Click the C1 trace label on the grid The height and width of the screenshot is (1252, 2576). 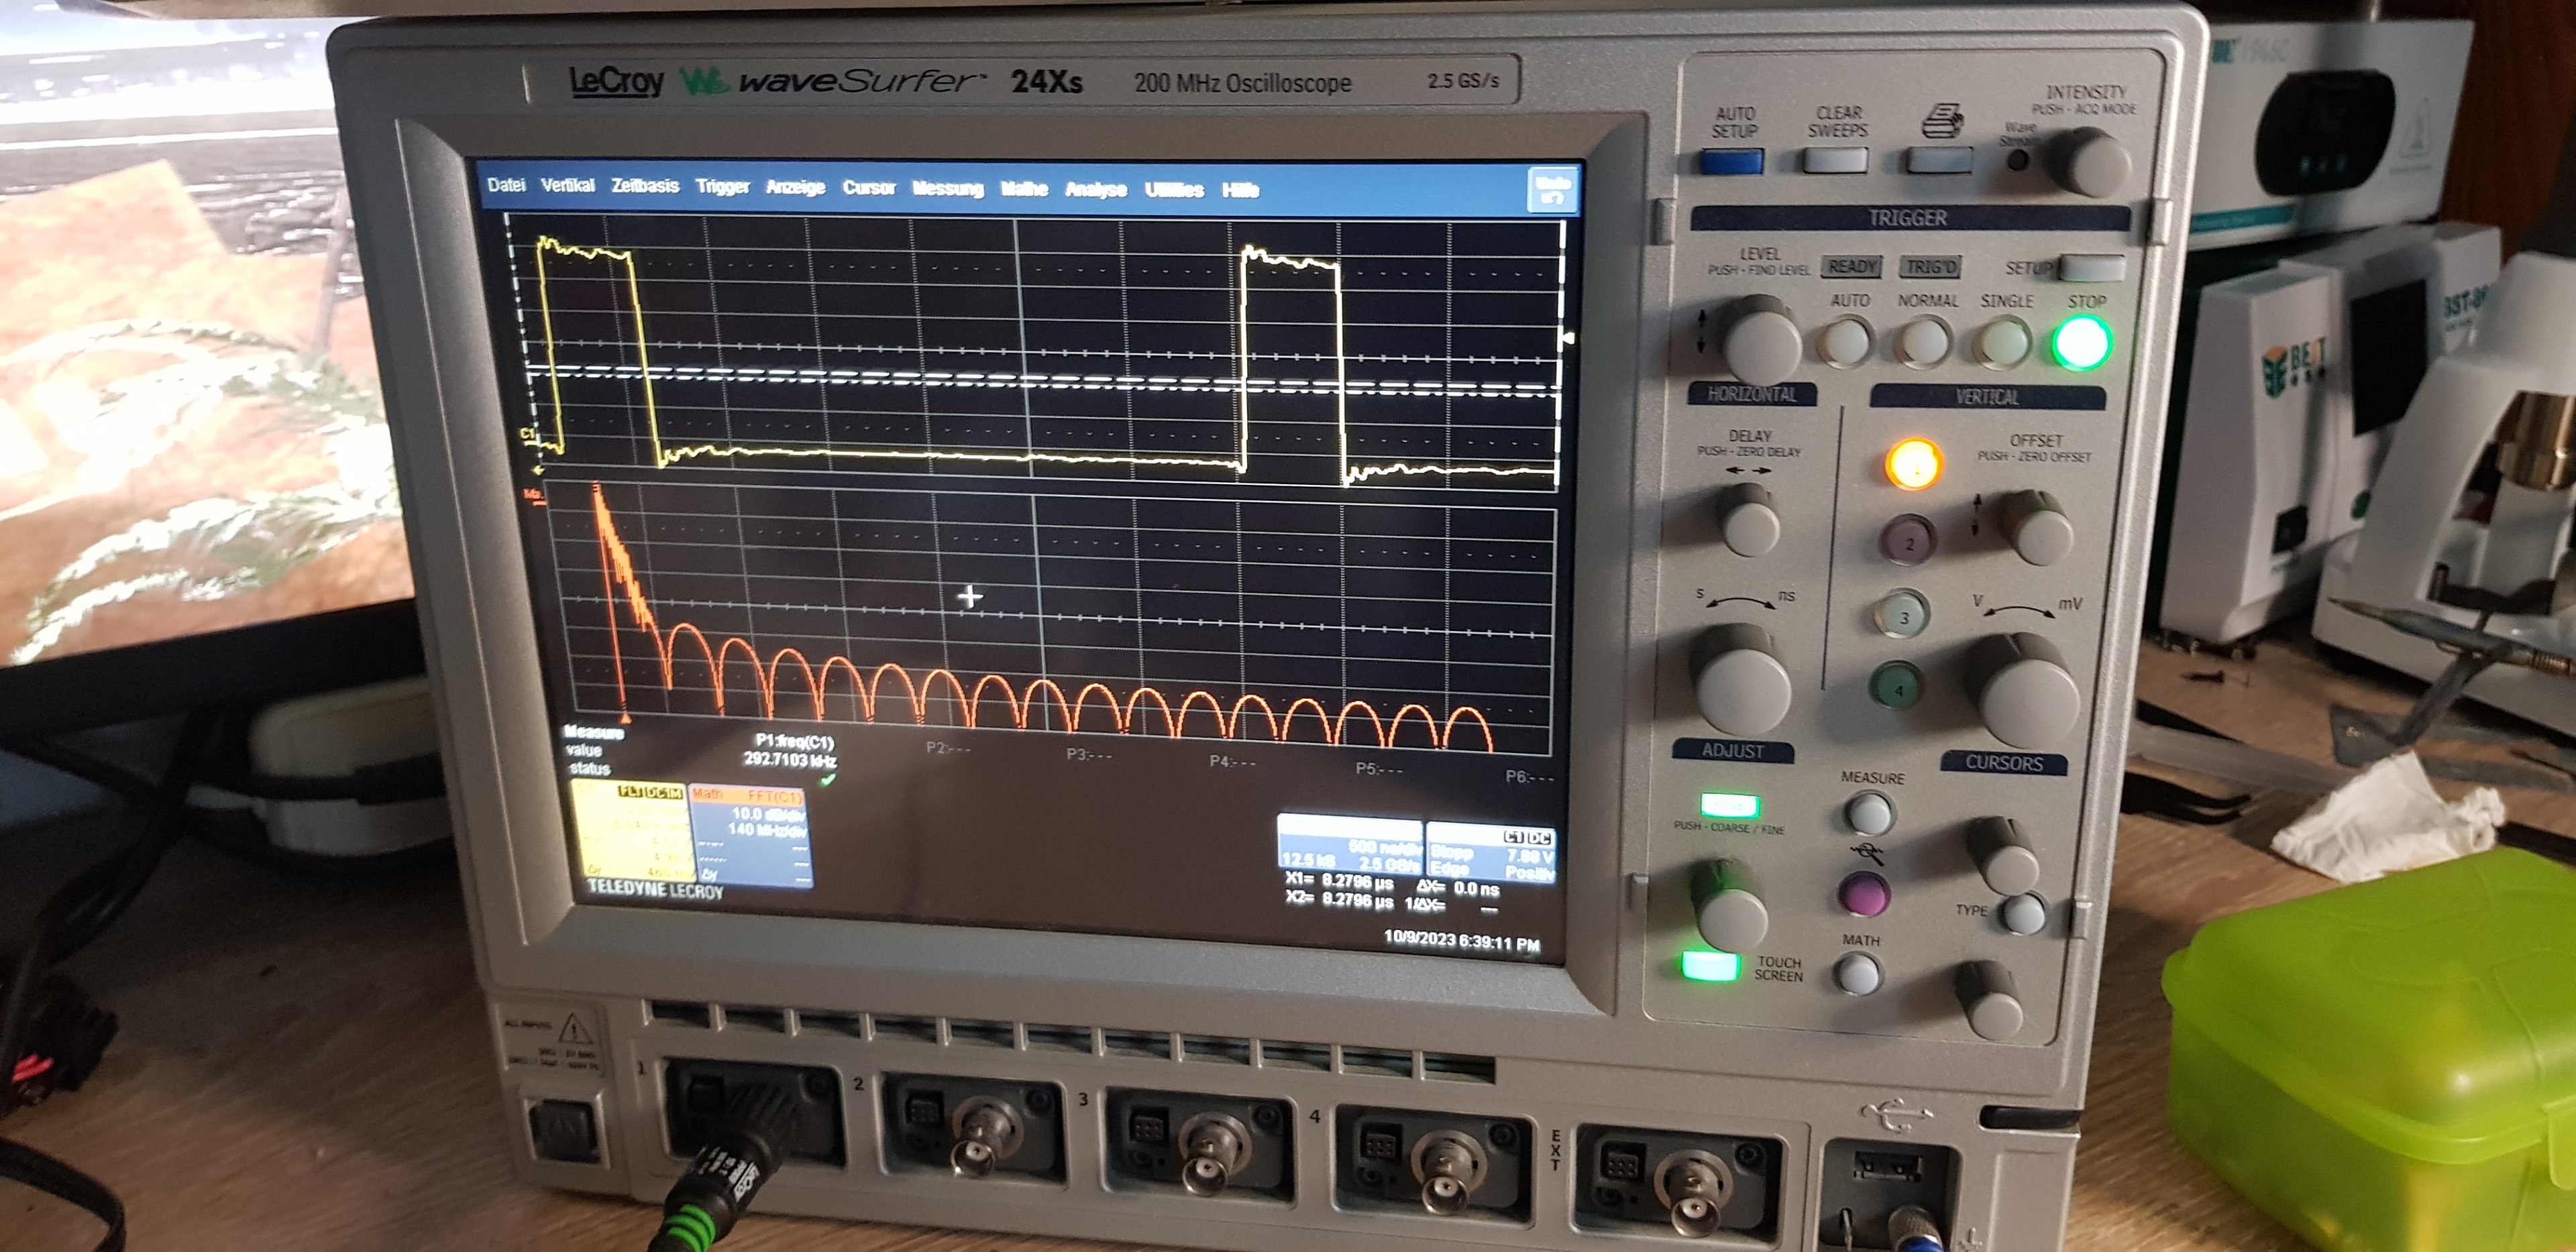click(x=527, y=434)
